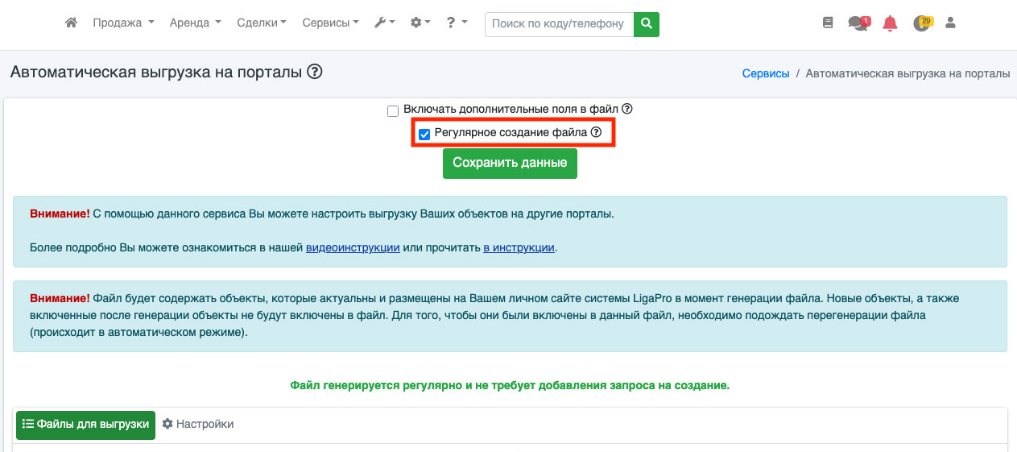Click the green search magnifier button
1017x452 pixels.
646,24
